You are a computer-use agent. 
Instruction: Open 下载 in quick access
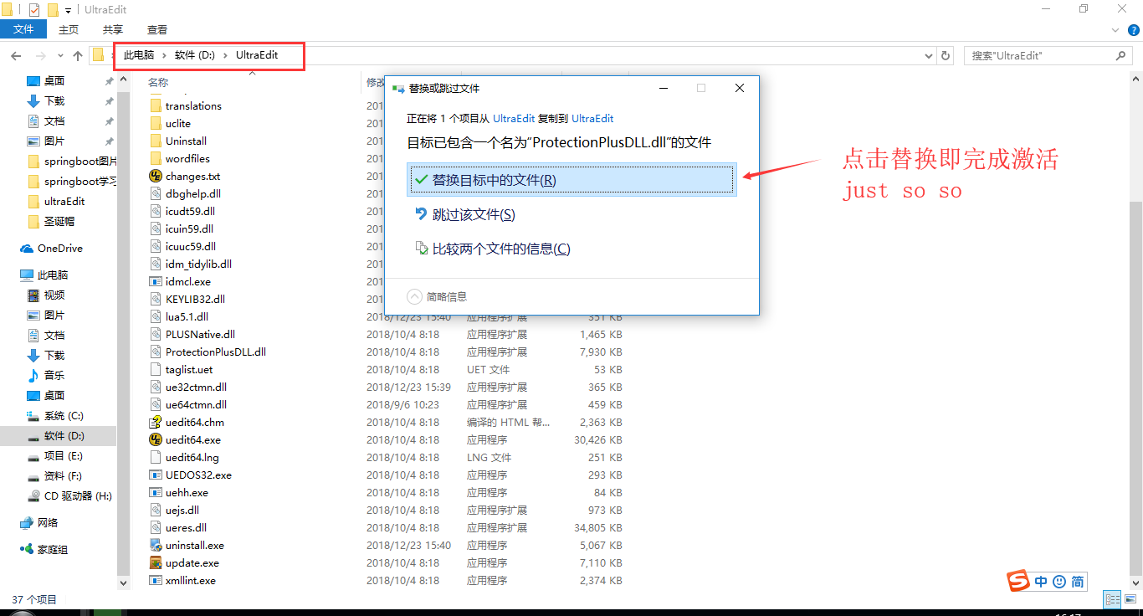[54, 101]
